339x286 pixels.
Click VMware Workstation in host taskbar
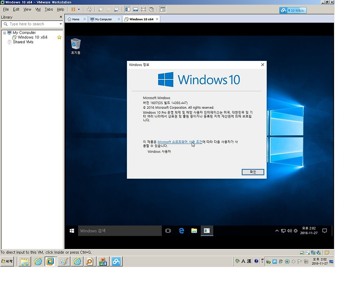coord(50,262)
